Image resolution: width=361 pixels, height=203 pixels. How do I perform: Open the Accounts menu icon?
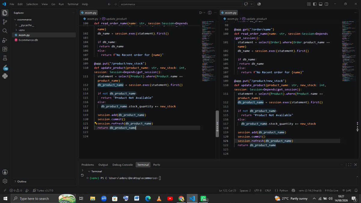pos(5,172)
